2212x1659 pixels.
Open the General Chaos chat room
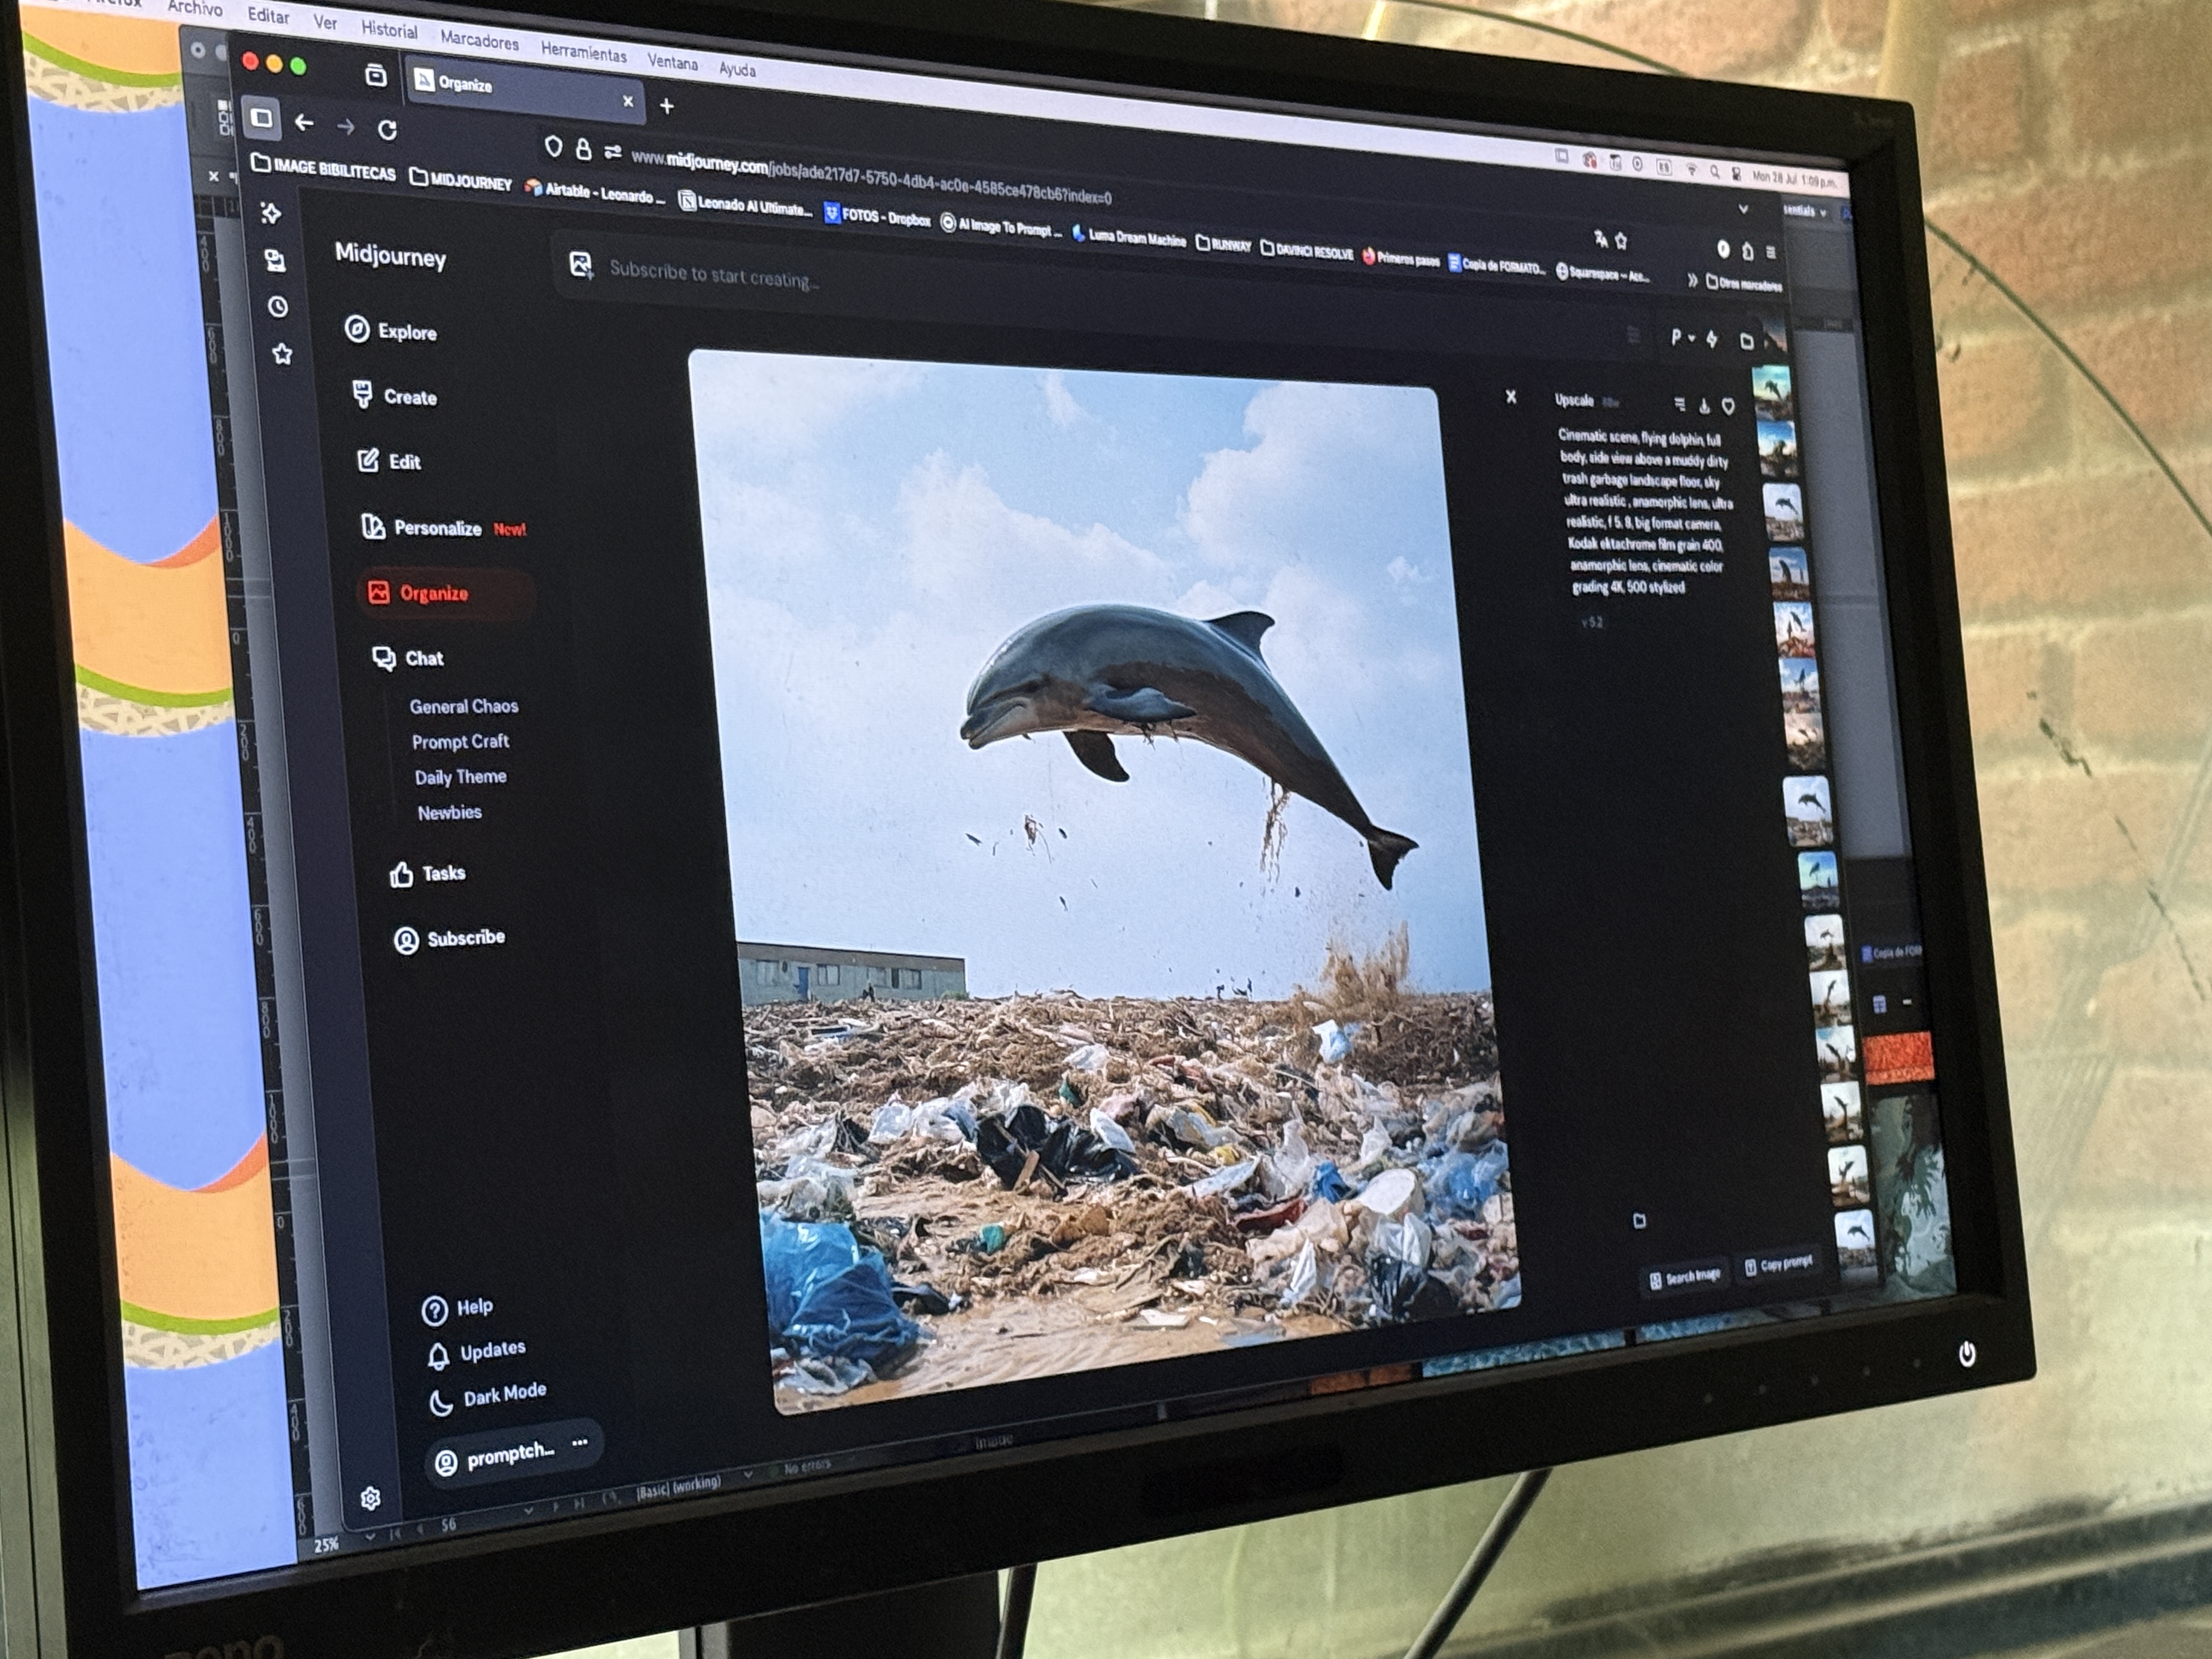463,706
